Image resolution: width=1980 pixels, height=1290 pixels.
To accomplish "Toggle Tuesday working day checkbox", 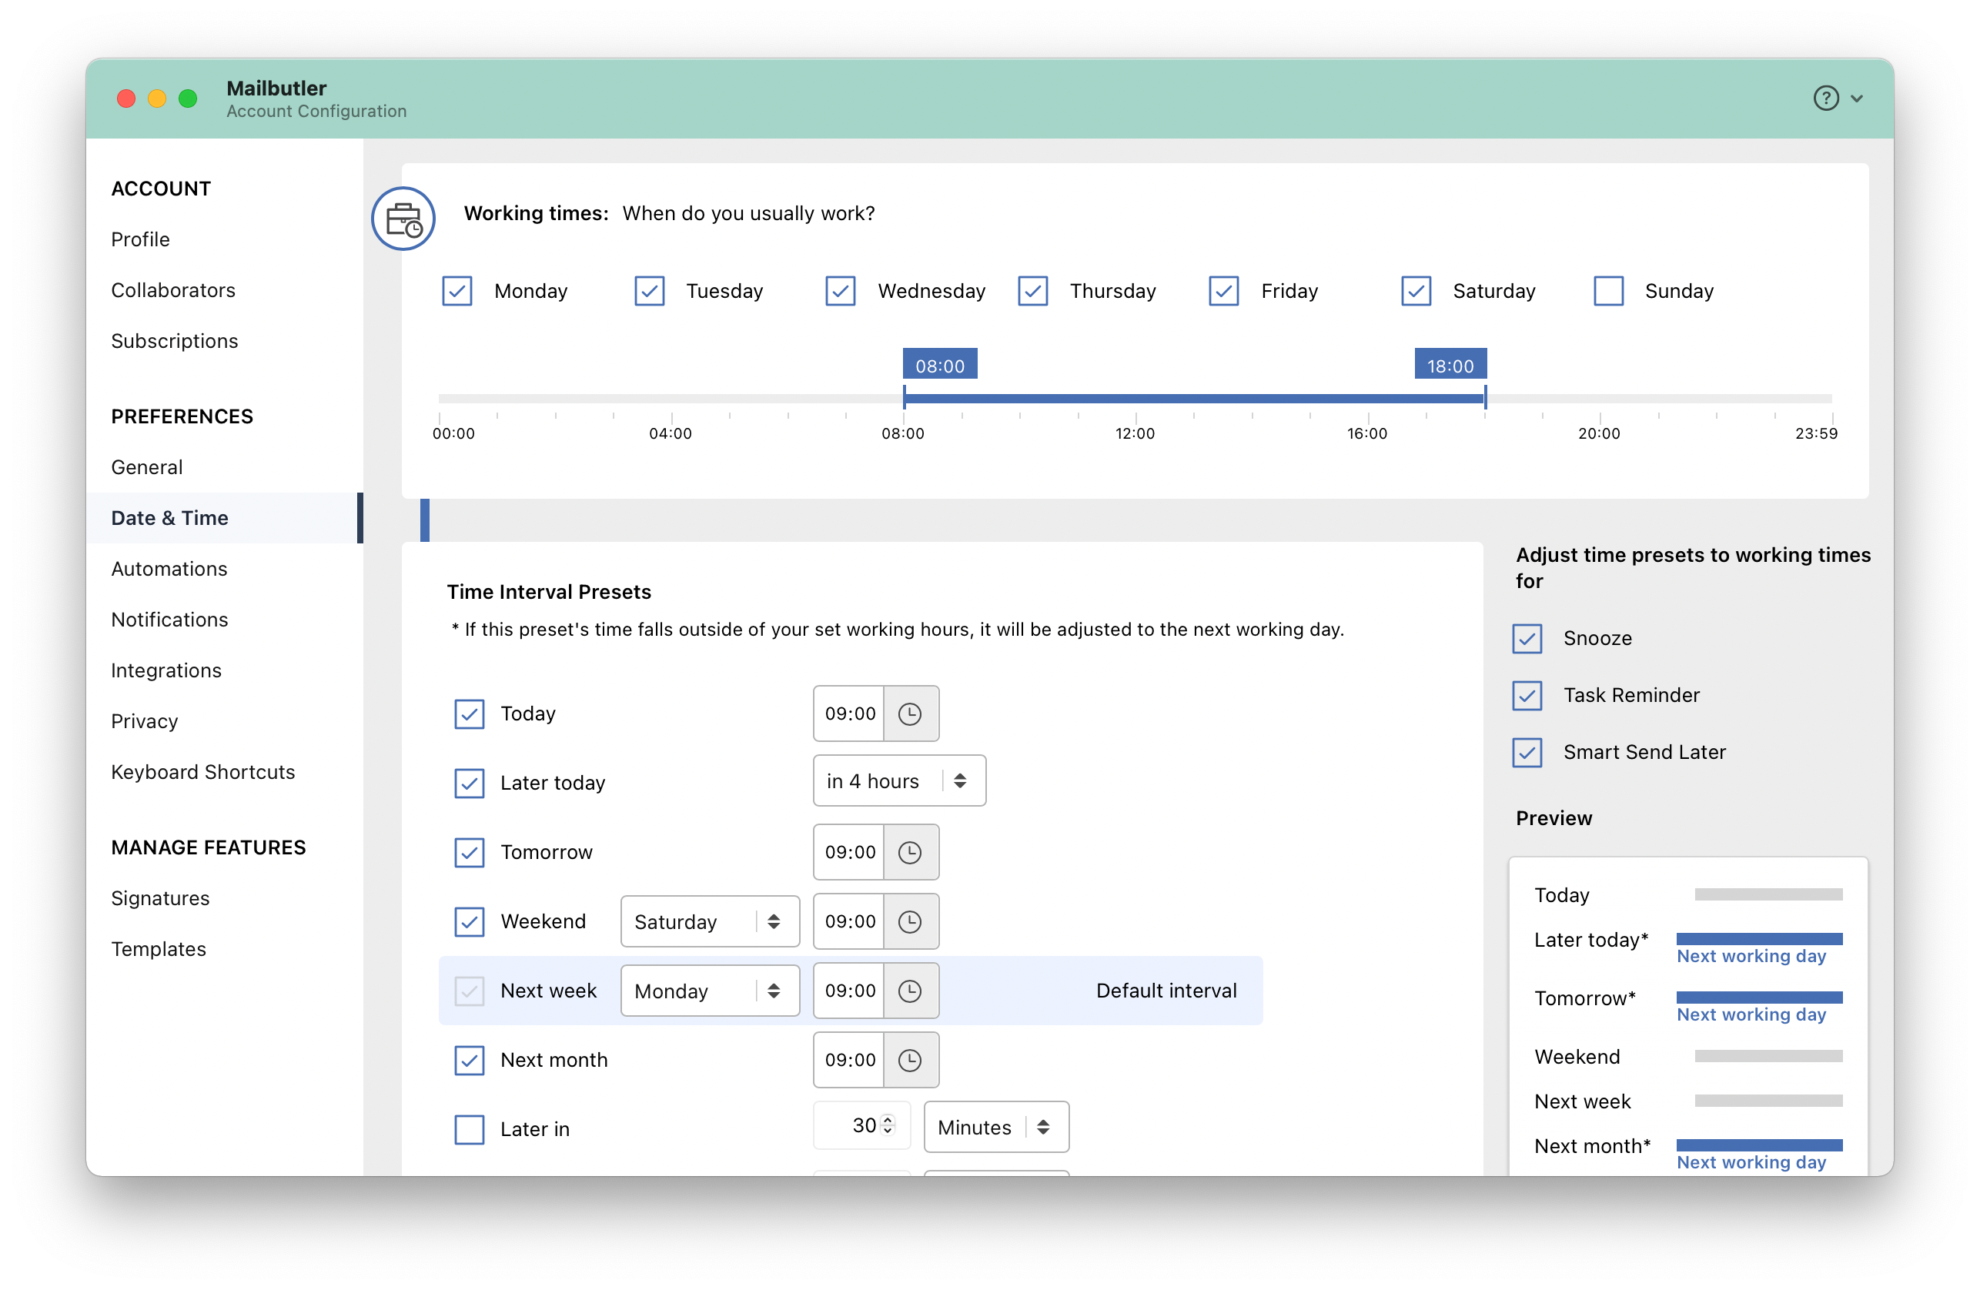I will pyautogui.click(x=649, y=291).
